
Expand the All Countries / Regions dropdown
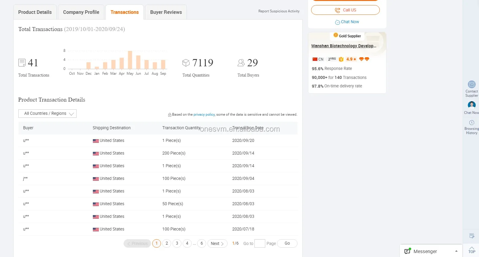point(47,114)
